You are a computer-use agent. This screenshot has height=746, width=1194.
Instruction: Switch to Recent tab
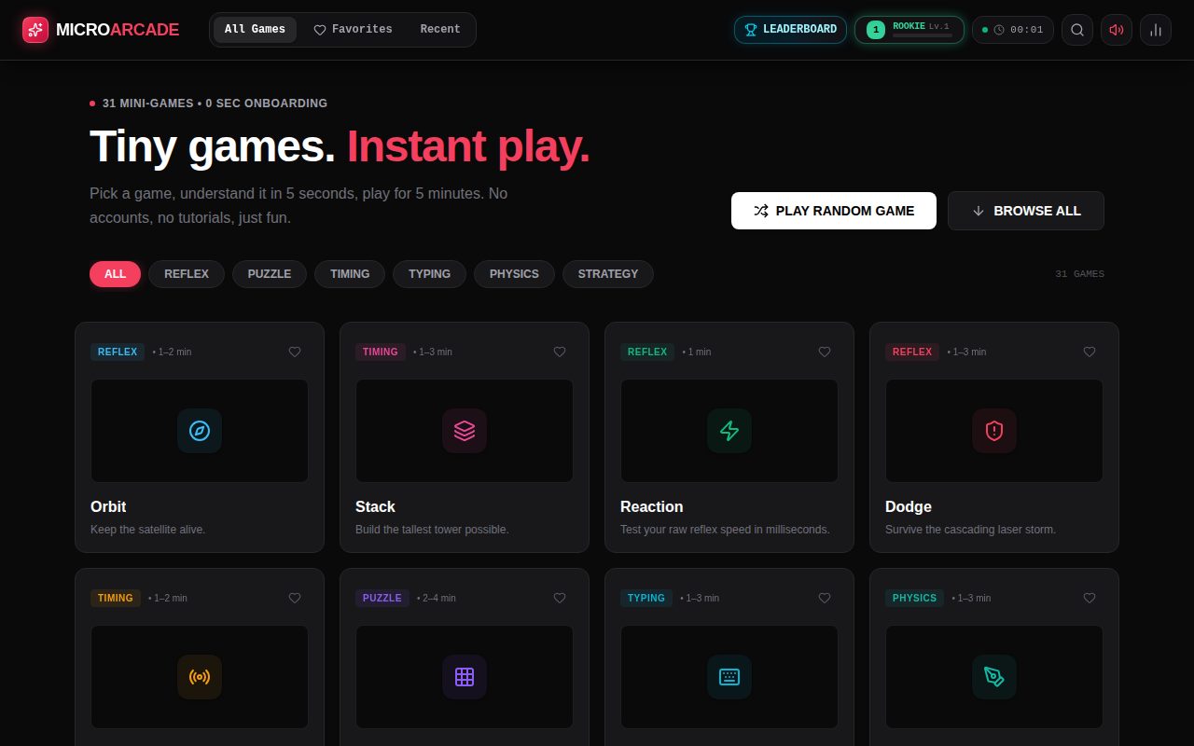pyautogui.click(x=440, y=30)
